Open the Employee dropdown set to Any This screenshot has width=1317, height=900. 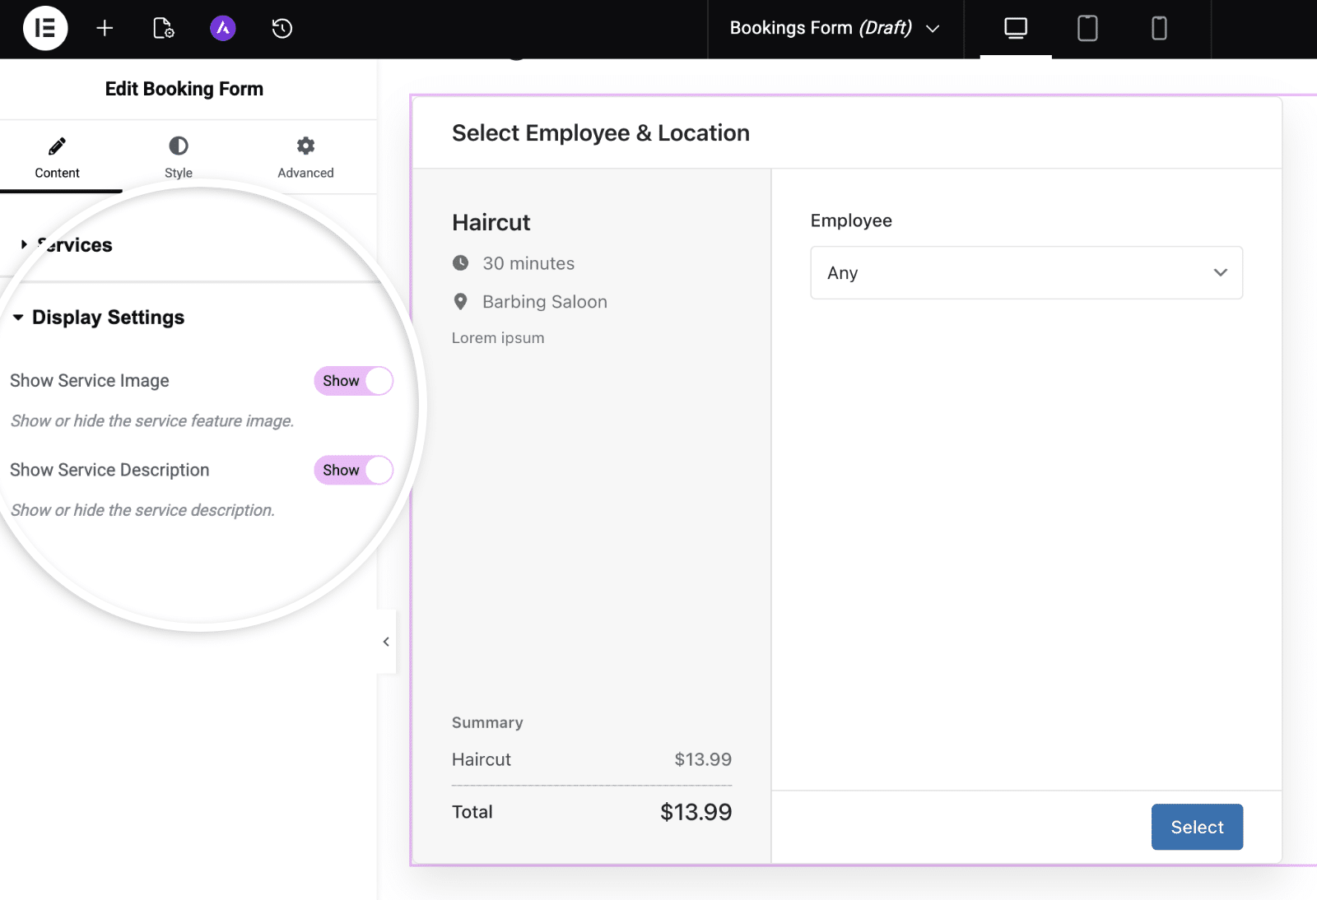coord(1026,272)
